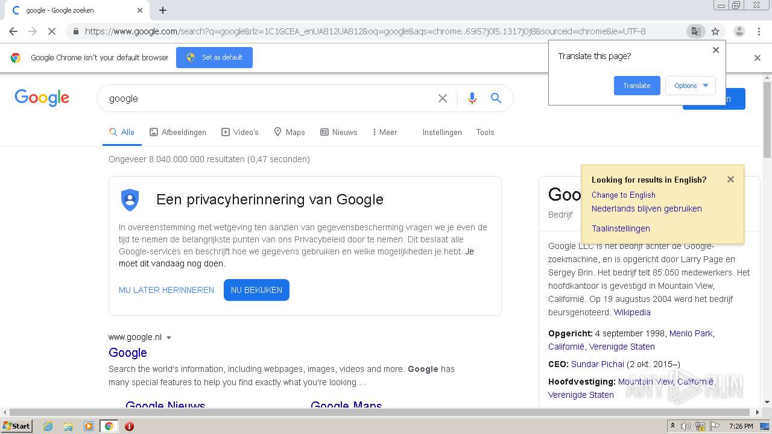Expand the www.google.nl result dropdown arrow
The image size is (772, 434).
point(169,338)
